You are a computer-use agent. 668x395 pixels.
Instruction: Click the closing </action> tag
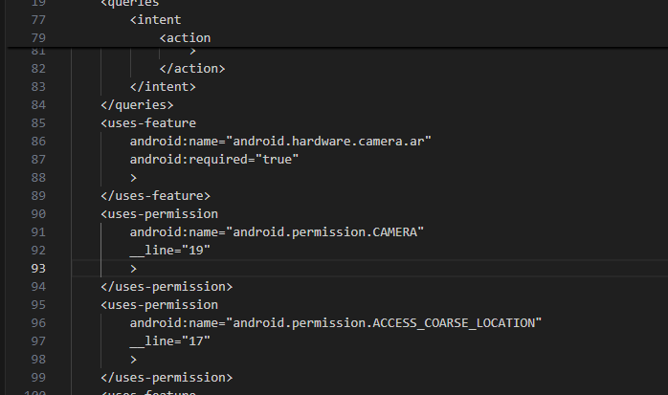pos(192,68)
